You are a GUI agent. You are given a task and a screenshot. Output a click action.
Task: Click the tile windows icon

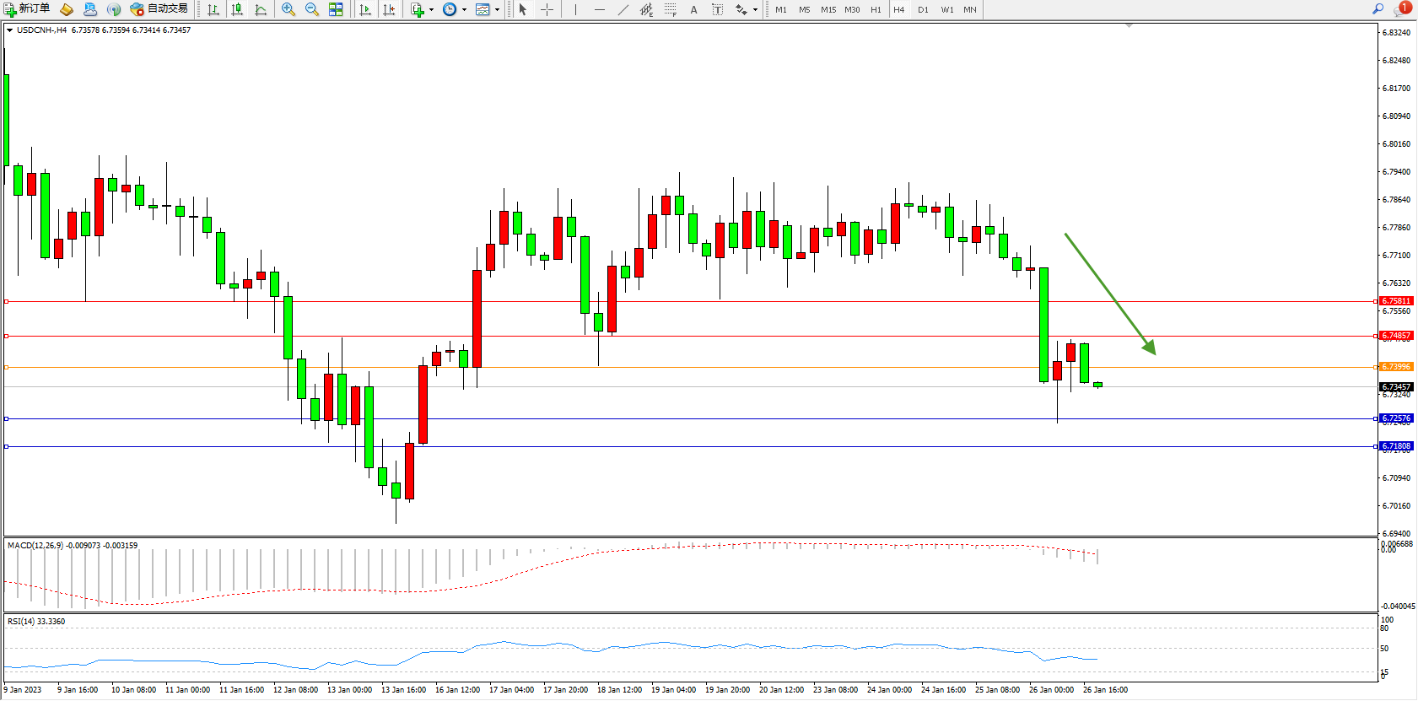[x=336, y=9]
